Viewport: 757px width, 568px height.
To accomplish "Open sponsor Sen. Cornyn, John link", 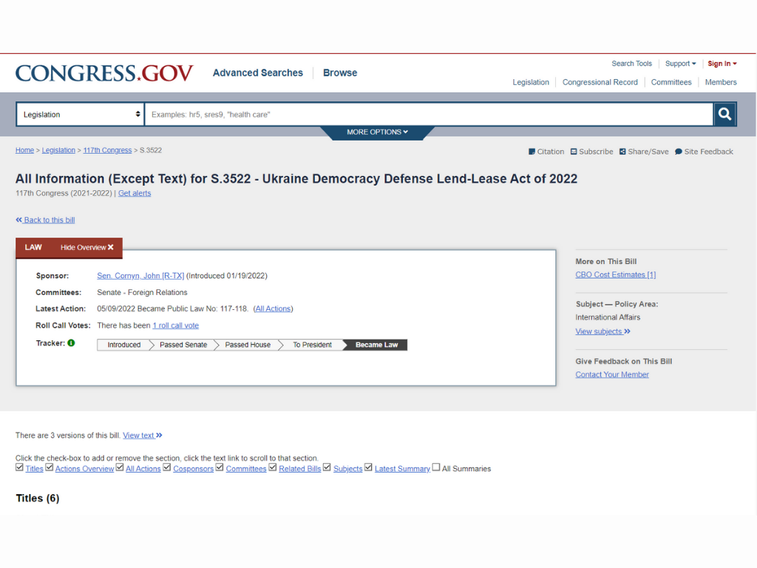I will pyautogui.click(x=140, y=276).
